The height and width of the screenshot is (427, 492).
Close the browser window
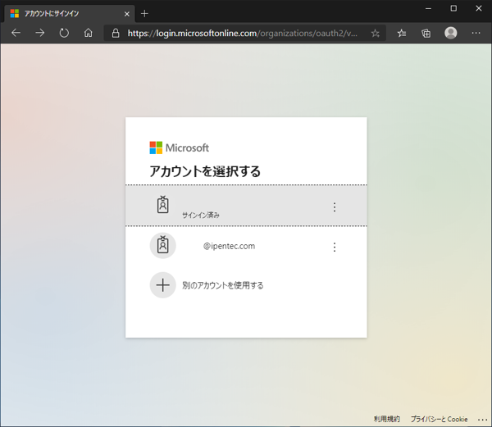click(x=479, y=8)
